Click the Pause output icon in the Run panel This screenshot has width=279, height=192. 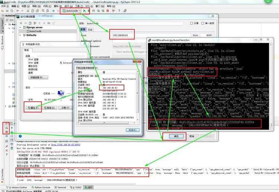coord(7,136)
